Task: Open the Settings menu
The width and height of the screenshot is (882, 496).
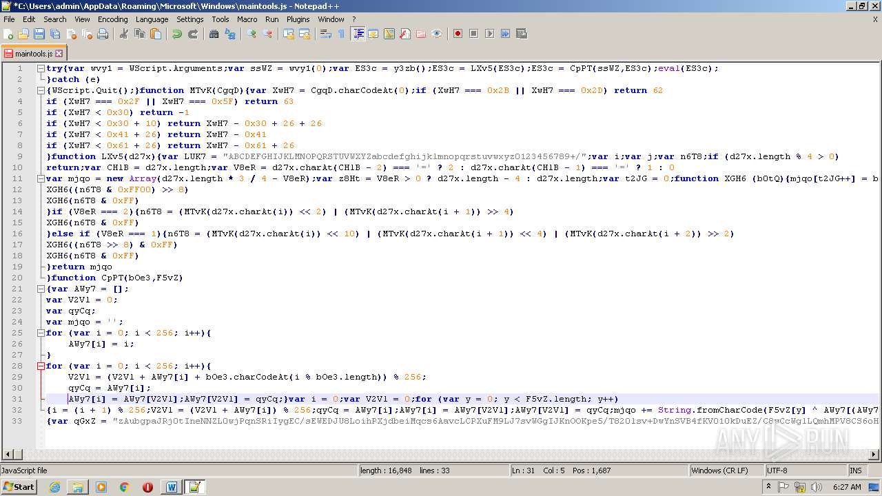Action: 190,19
